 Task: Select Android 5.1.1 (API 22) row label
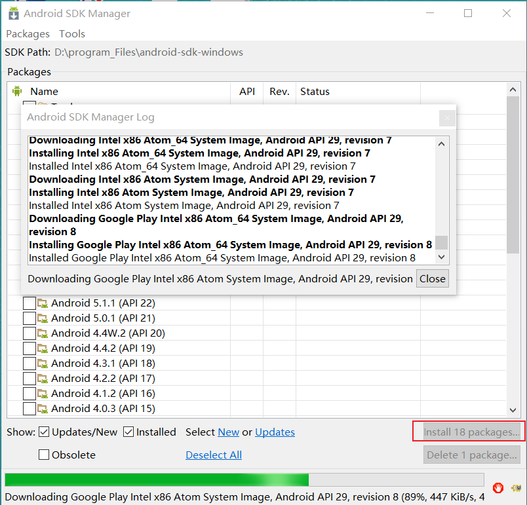103,303
